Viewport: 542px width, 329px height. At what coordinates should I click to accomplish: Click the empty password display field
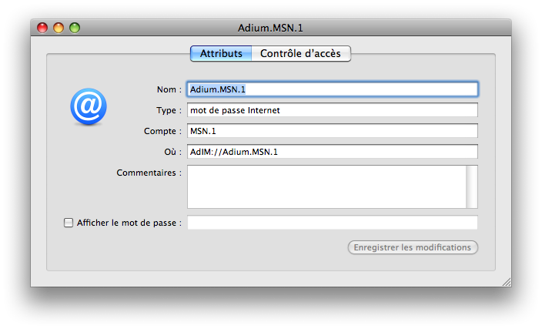[x=333, y=223]
